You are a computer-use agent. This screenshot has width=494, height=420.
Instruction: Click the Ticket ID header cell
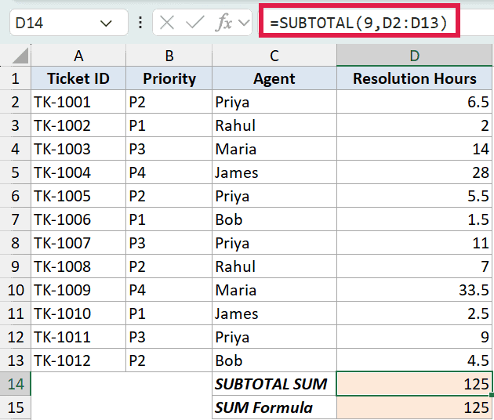coord(78,78)
